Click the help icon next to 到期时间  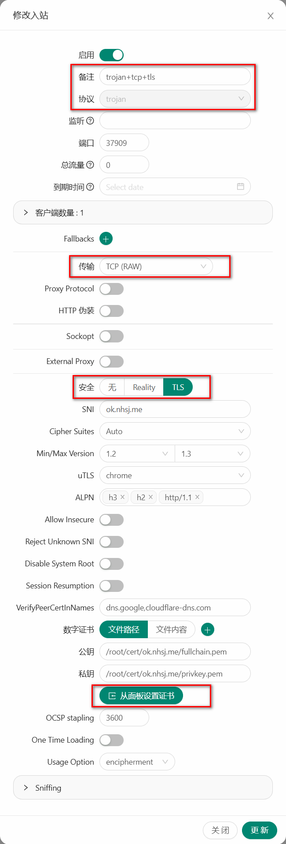point(90,187)
